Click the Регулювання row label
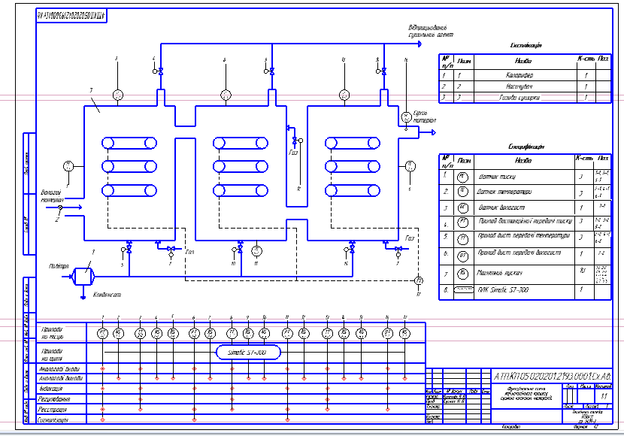The width and height of the screenshot is (624, 436). tap(53, 398)
